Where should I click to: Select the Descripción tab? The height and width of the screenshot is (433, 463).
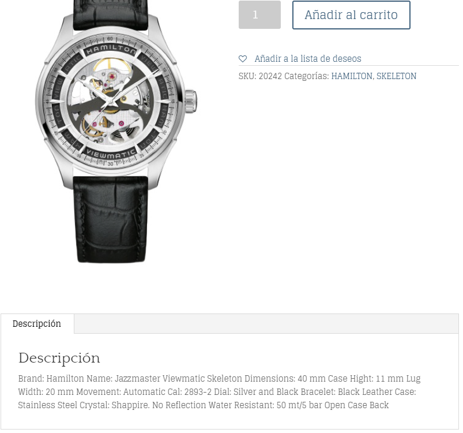tap(37, 324)
